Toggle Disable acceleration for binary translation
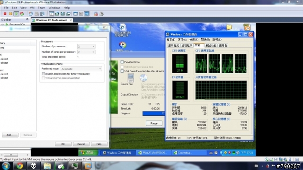The image size is (303, 170). pyautogui.click(x=43, y=74)
